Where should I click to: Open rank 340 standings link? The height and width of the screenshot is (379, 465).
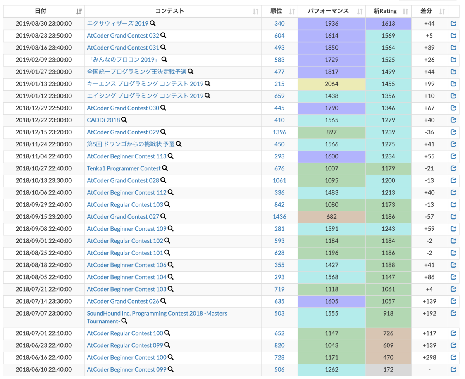click(279, 24)
